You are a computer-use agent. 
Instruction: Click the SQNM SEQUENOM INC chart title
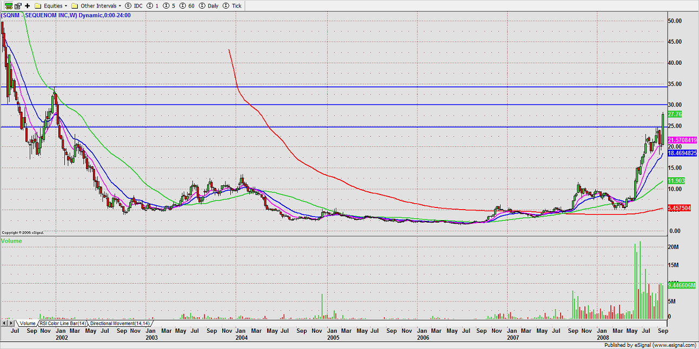[65, 15]
